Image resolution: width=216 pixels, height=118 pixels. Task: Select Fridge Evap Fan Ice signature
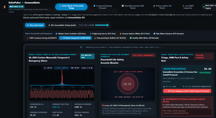(x=103, y=34)
